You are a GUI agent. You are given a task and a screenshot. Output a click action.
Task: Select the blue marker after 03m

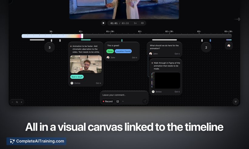(x=210, y=40)
